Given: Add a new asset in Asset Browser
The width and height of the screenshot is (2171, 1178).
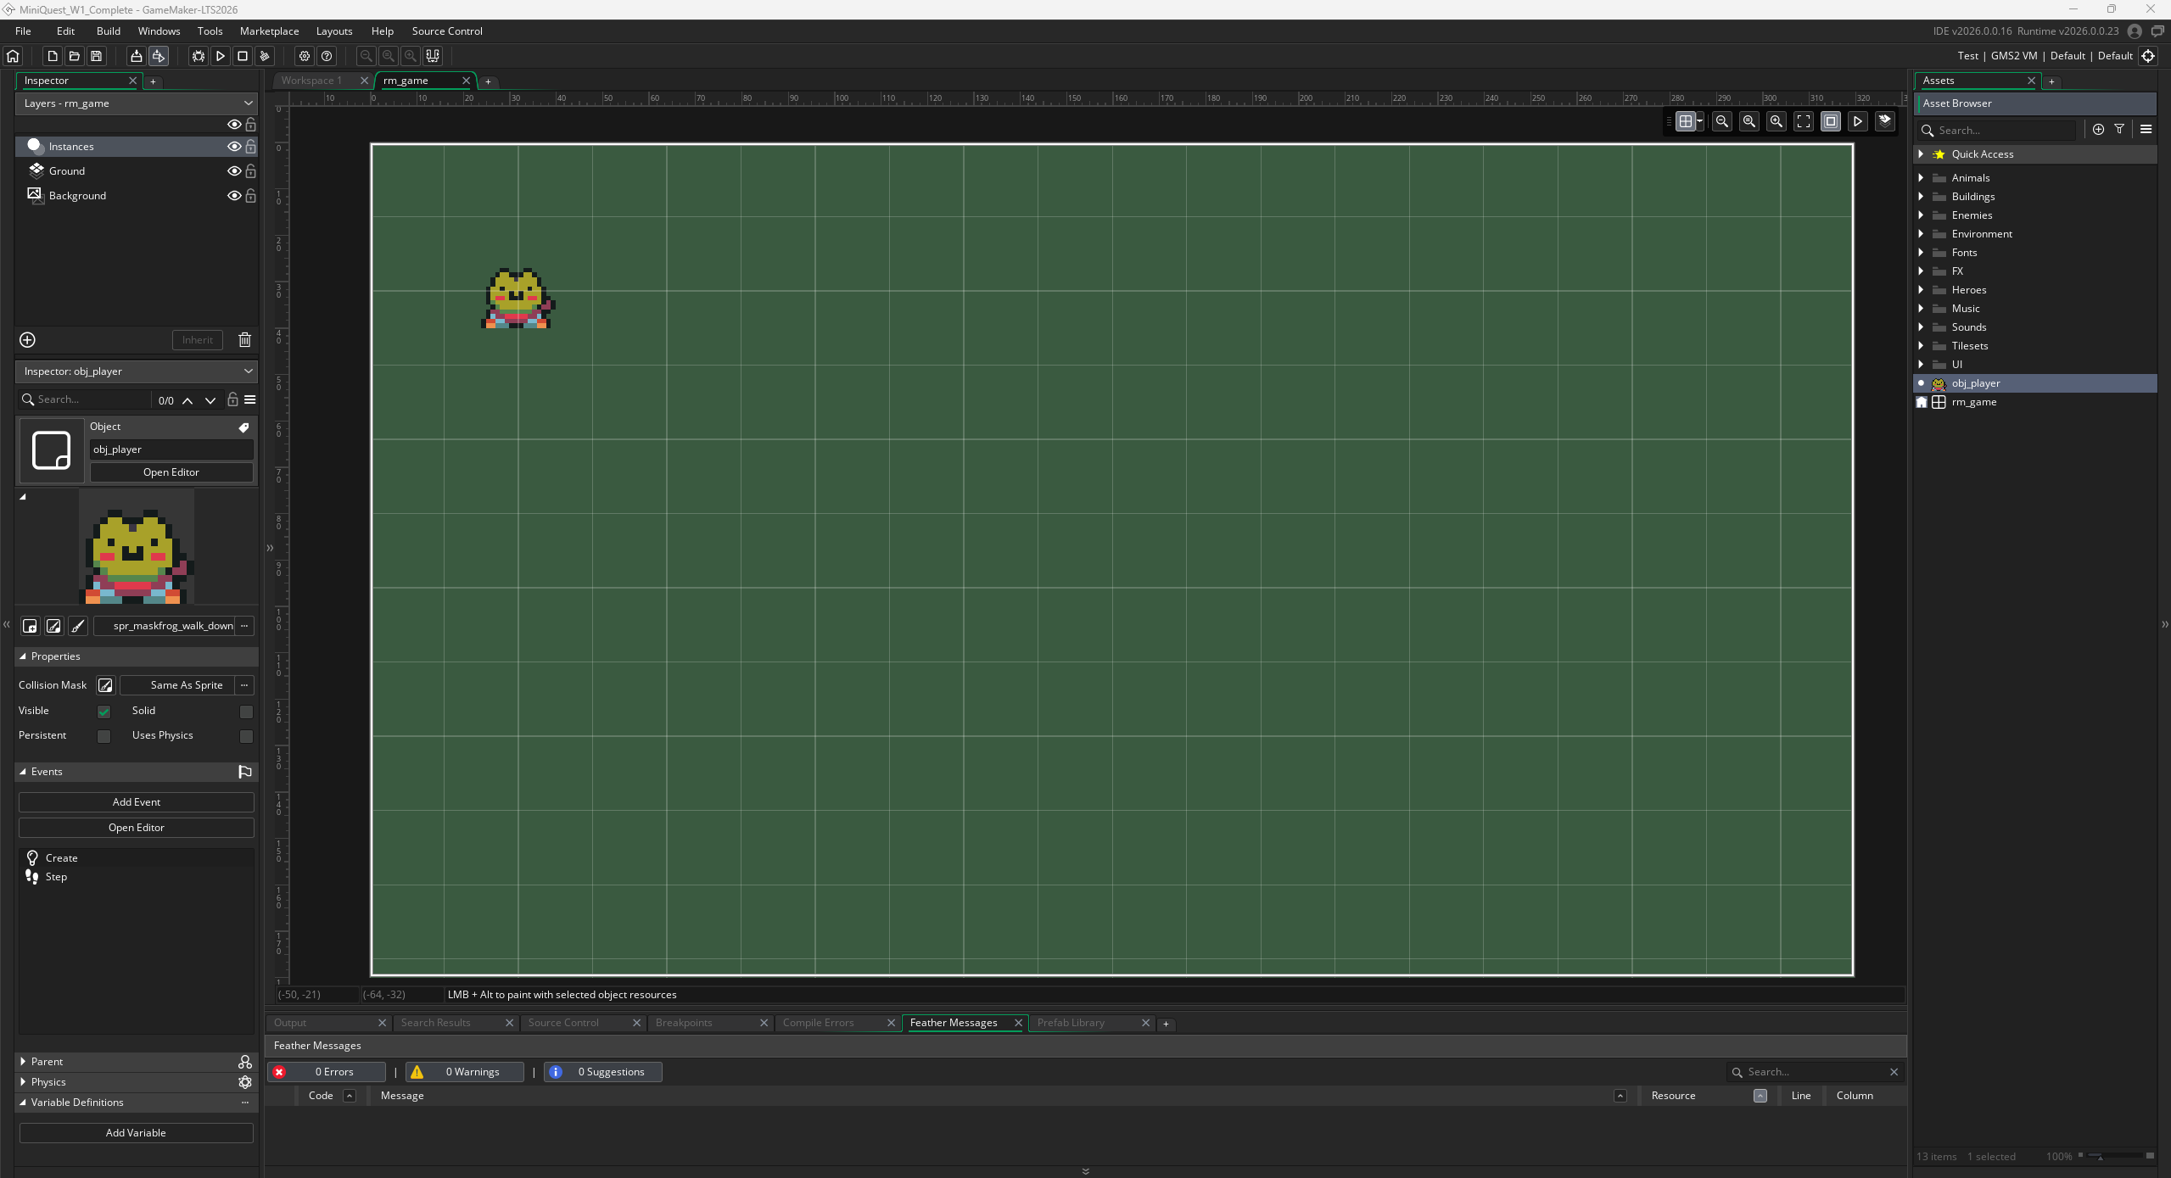Looking at the screenshot, I should pos(2098,130).
